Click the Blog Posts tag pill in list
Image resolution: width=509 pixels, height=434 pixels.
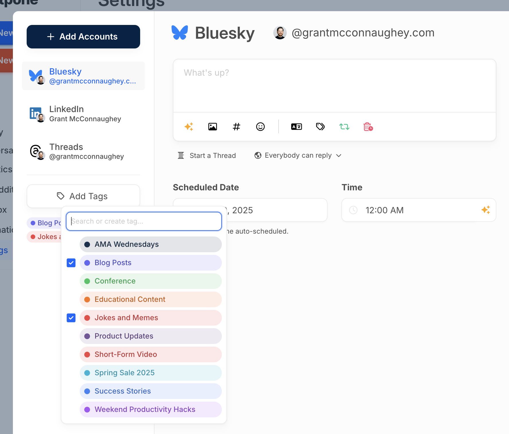pos(151,263)
